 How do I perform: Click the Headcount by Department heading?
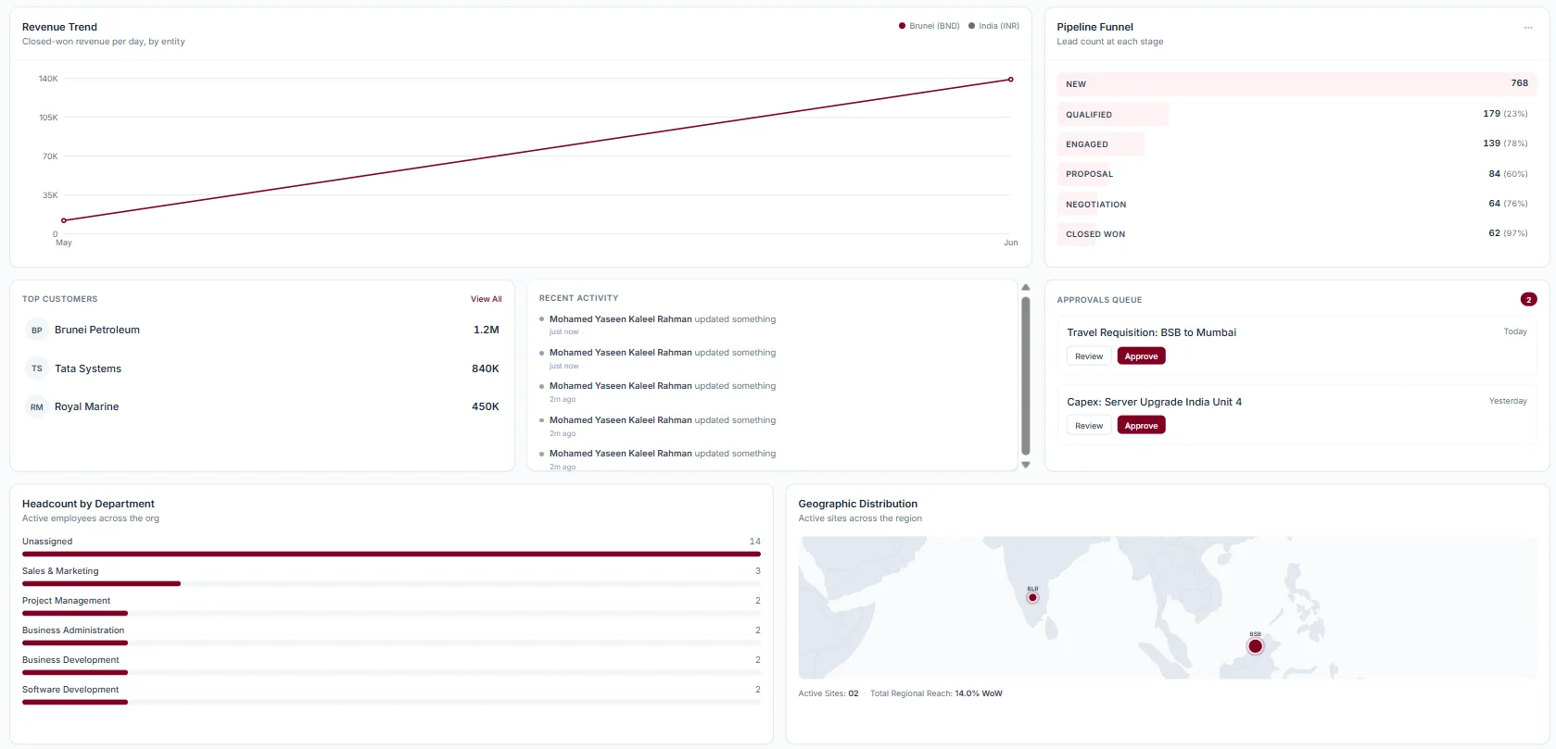(x=88, y=504)
